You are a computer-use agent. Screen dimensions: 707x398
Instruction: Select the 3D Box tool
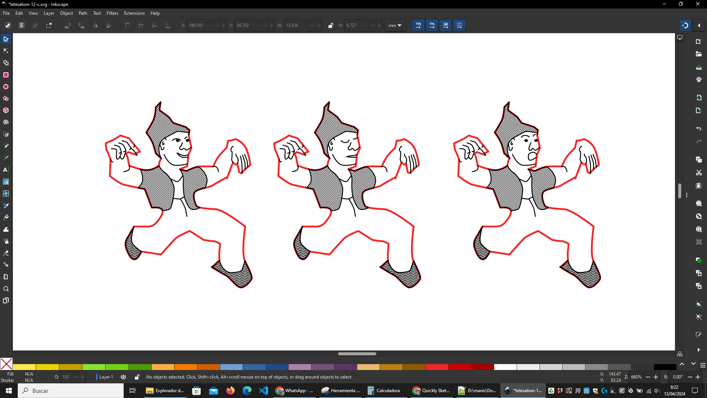click(6, 110)
